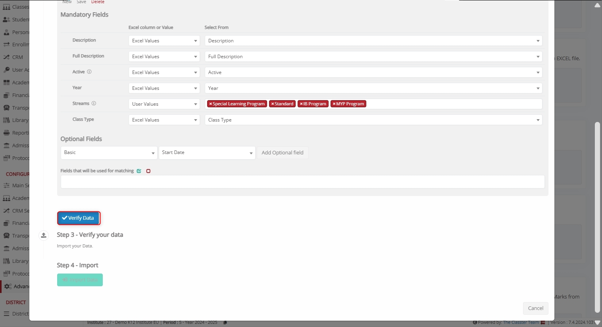Screen dimensions: 602x327
Task: Uncheck all matching fields (red square)
Action: click(x=148, y=171)
